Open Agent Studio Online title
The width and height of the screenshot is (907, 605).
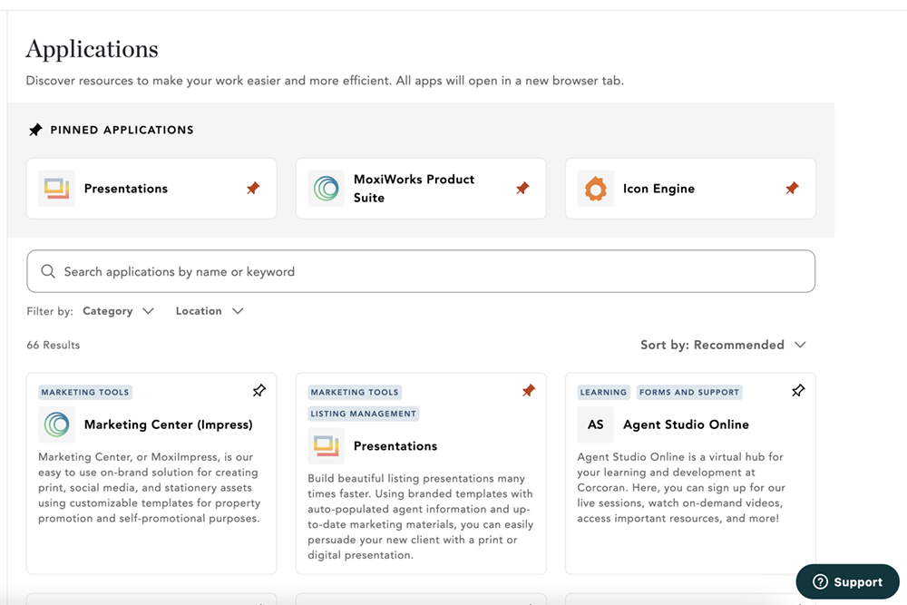[x=686, y=424]
